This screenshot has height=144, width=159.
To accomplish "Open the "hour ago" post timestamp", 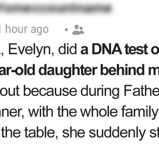I will tap(24, 29).
